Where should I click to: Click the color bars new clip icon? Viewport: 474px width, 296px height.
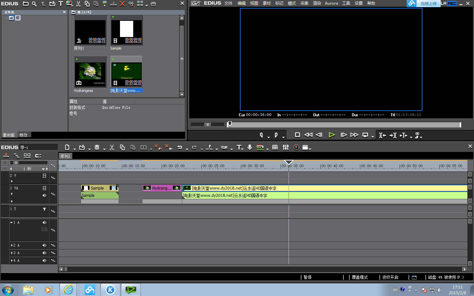[x=69, y=4]
